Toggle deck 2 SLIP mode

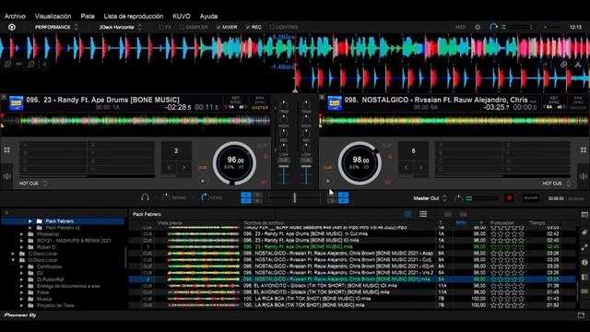pos(387,146)
